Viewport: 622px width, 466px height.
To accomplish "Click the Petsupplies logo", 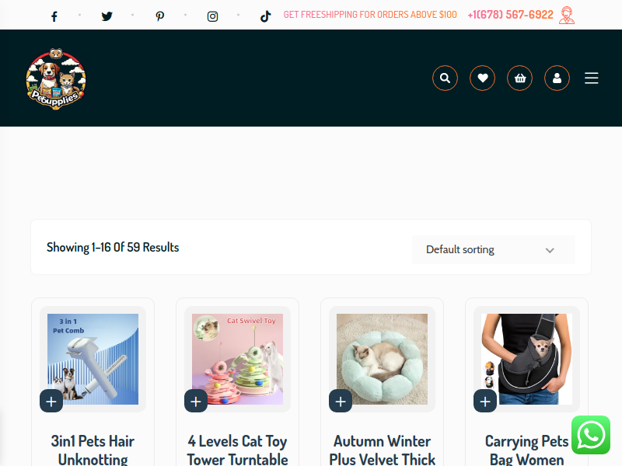I will click(x=56, y=78).
